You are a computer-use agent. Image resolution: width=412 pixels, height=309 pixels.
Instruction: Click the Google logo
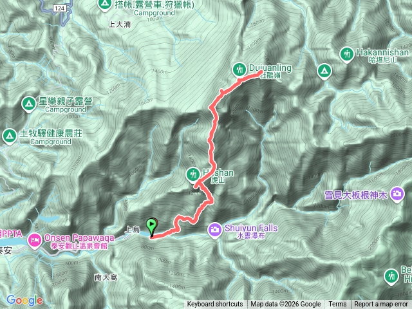pos(24,301)
